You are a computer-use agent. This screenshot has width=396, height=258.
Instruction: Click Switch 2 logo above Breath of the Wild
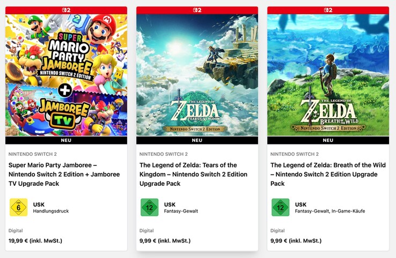pos(328,10)
